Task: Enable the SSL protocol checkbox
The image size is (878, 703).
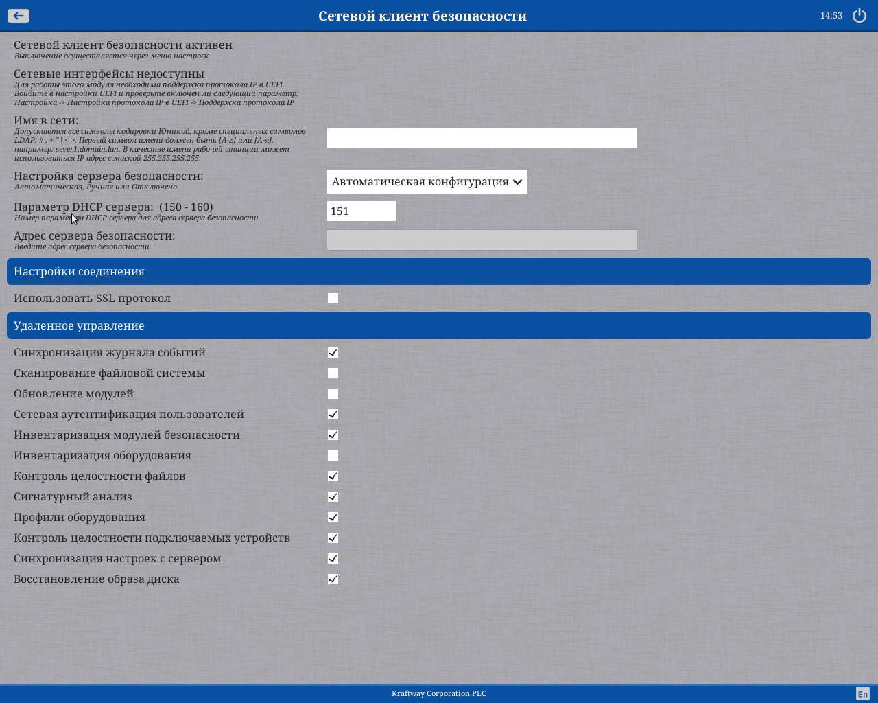Action: pyautogui.click(x=333, y=299)
